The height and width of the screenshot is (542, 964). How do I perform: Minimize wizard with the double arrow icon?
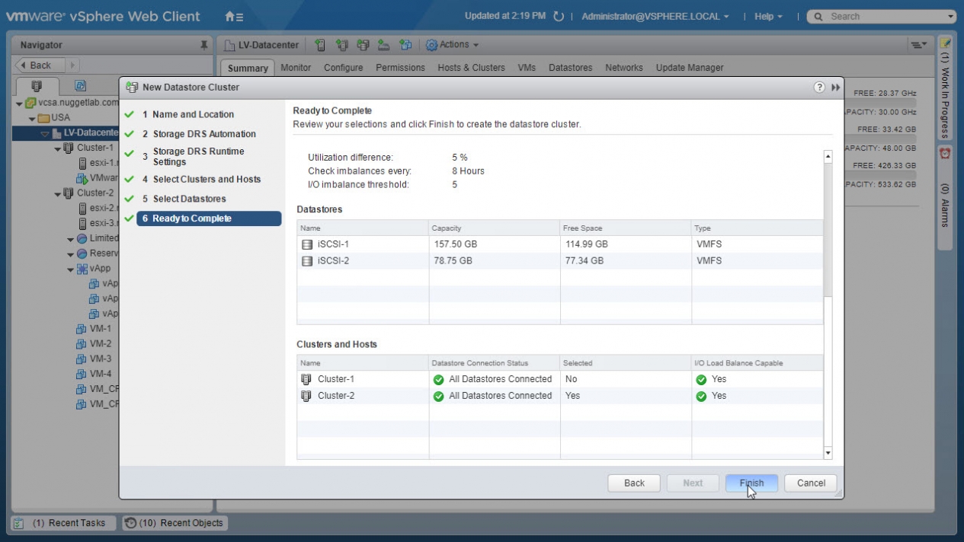click(836, 88)
